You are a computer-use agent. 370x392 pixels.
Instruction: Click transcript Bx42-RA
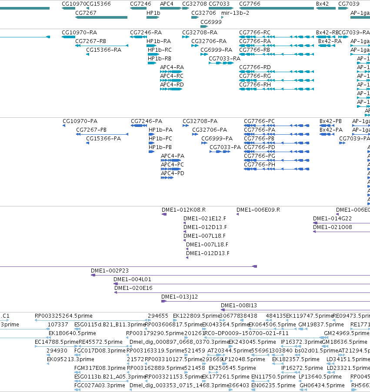[330, 41]
